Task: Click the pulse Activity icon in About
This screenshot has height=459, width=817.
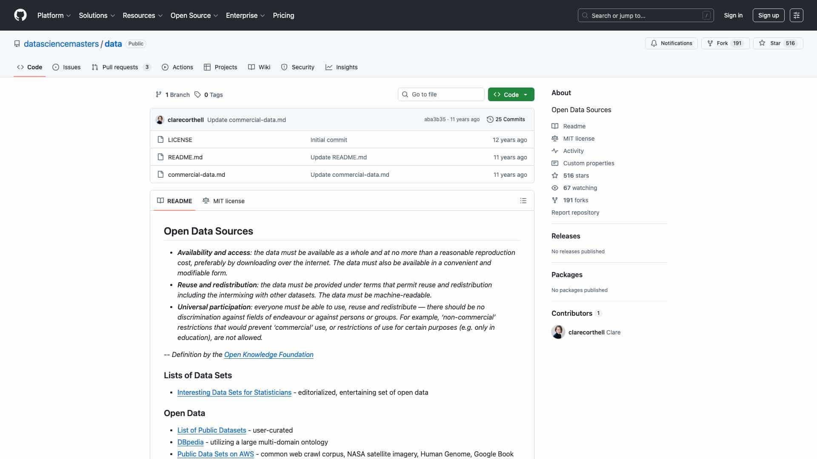Action: 555,151
